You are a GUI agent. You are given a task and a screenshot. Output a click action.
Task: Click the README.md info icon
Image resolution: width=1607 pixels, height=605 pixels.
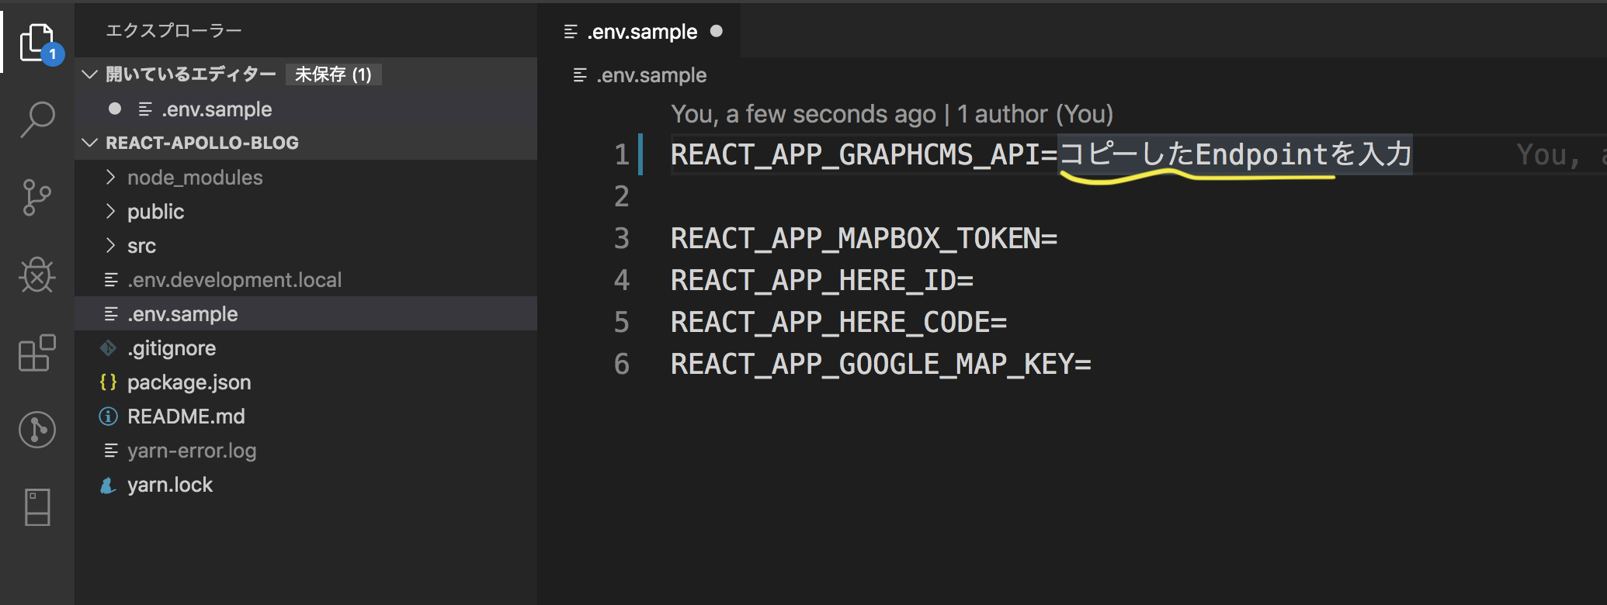108,417
